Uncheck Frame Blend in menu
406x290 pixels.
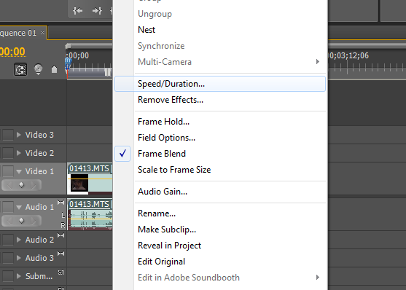pyautogui.click(x=220, y=154)
